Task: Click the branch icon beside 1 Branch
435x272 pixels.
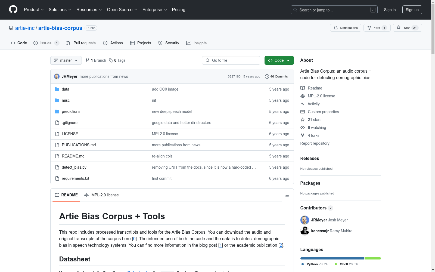Action: [x=88, y=60]
